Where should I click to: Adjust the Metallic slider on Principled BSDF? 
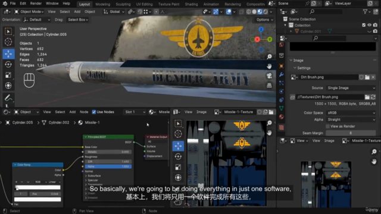pos(108,152)
